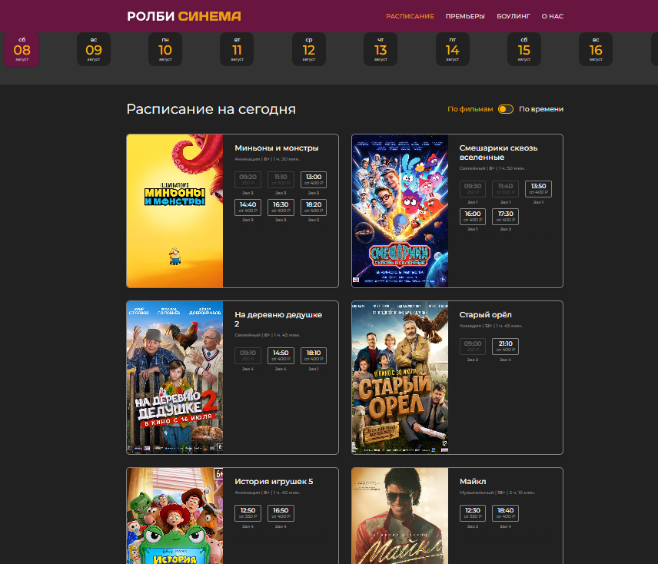Open the Боулинг page
Viewport: 658px width, 564px height.
pyautogui.click(x=513, y=16)
